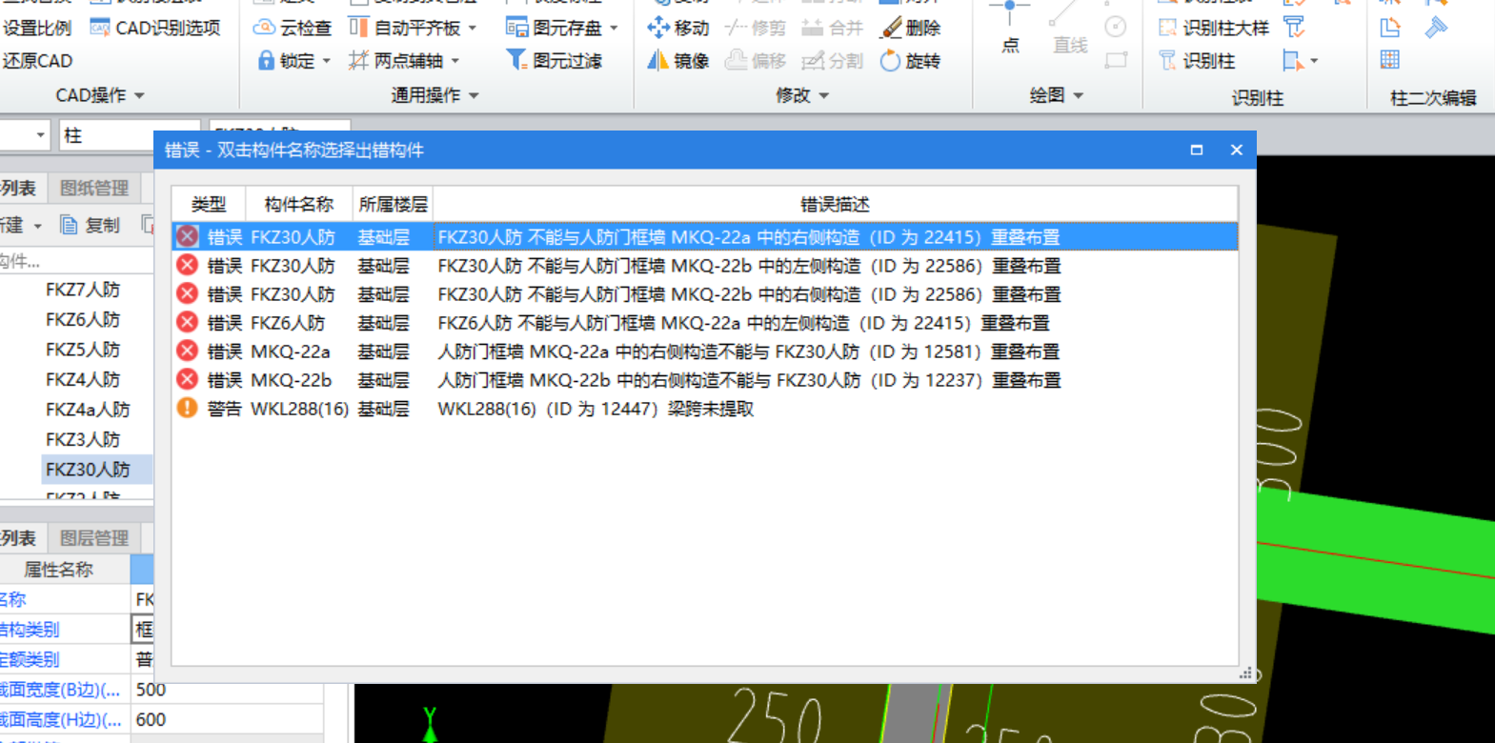Screen dimensions: 1495x743
Task: Select the 直线 line drawing tool
Action: 1069,29
